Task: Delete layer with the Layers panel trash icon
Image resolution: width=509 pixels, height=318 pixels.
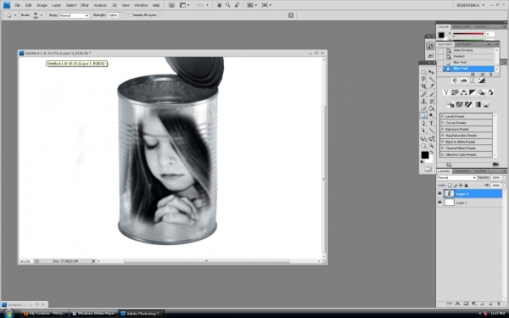Action: point(498,304)
